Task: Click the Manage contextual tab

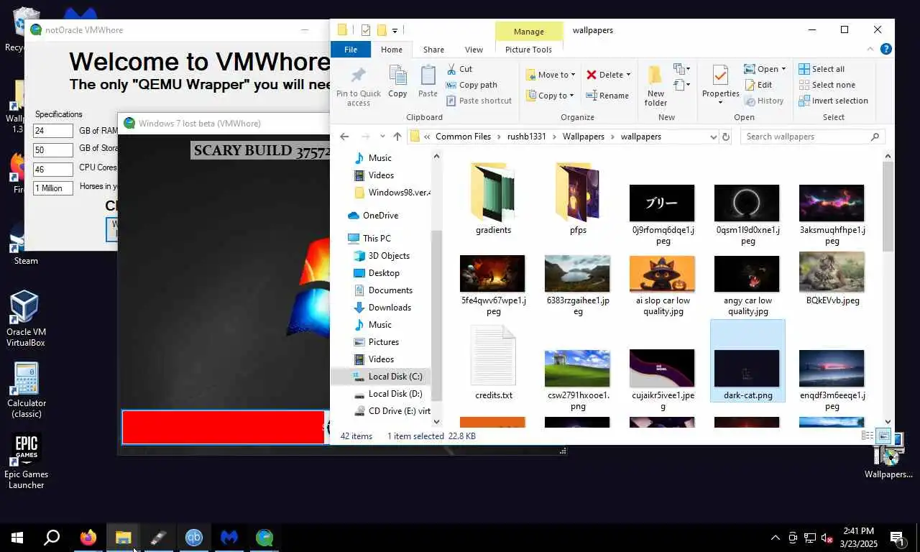Action: click(x=529, y=32)
